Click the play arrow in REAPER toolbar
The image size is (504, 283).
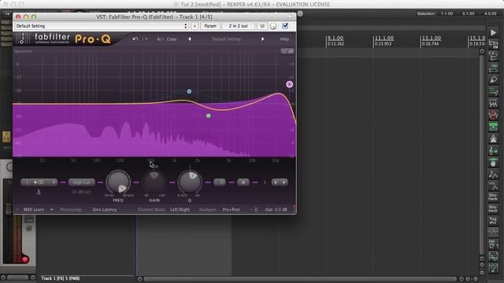point(493,32)
